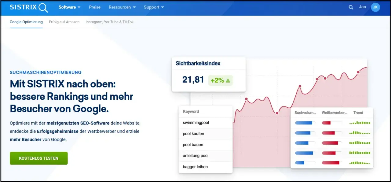
Task: Click the user name Jan
Action: (x=362, y=7)
